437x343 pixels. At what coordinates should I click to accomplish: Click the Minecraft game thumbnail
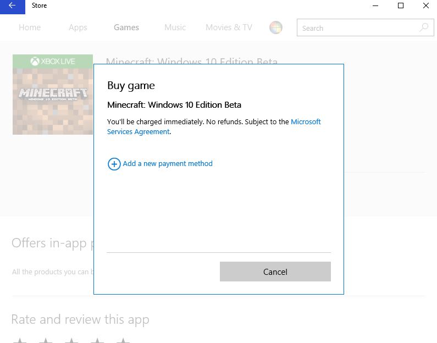[53, 95]
